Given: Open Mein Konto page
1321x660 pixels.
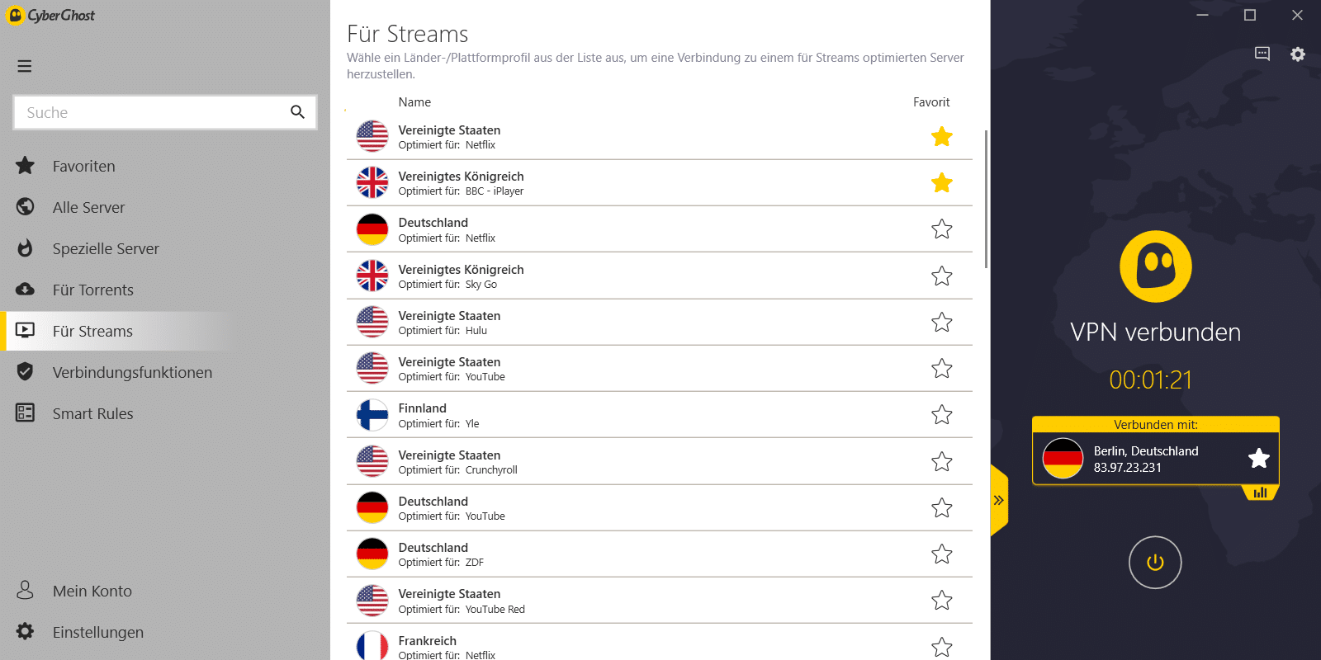Looking at the screenshot, I should [x=92, y=592].
